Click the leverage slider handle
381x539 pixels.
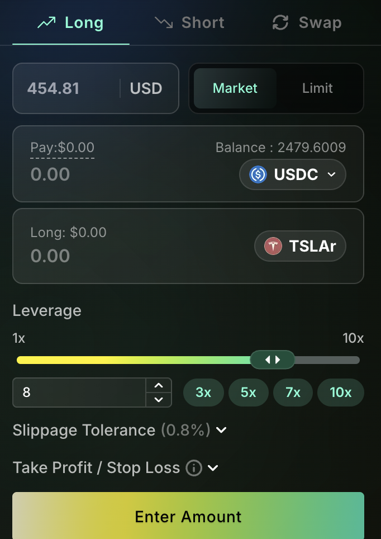272,360
